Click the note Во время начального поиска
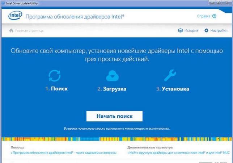This screenshot has height=163, width=233. coord(116,129)
